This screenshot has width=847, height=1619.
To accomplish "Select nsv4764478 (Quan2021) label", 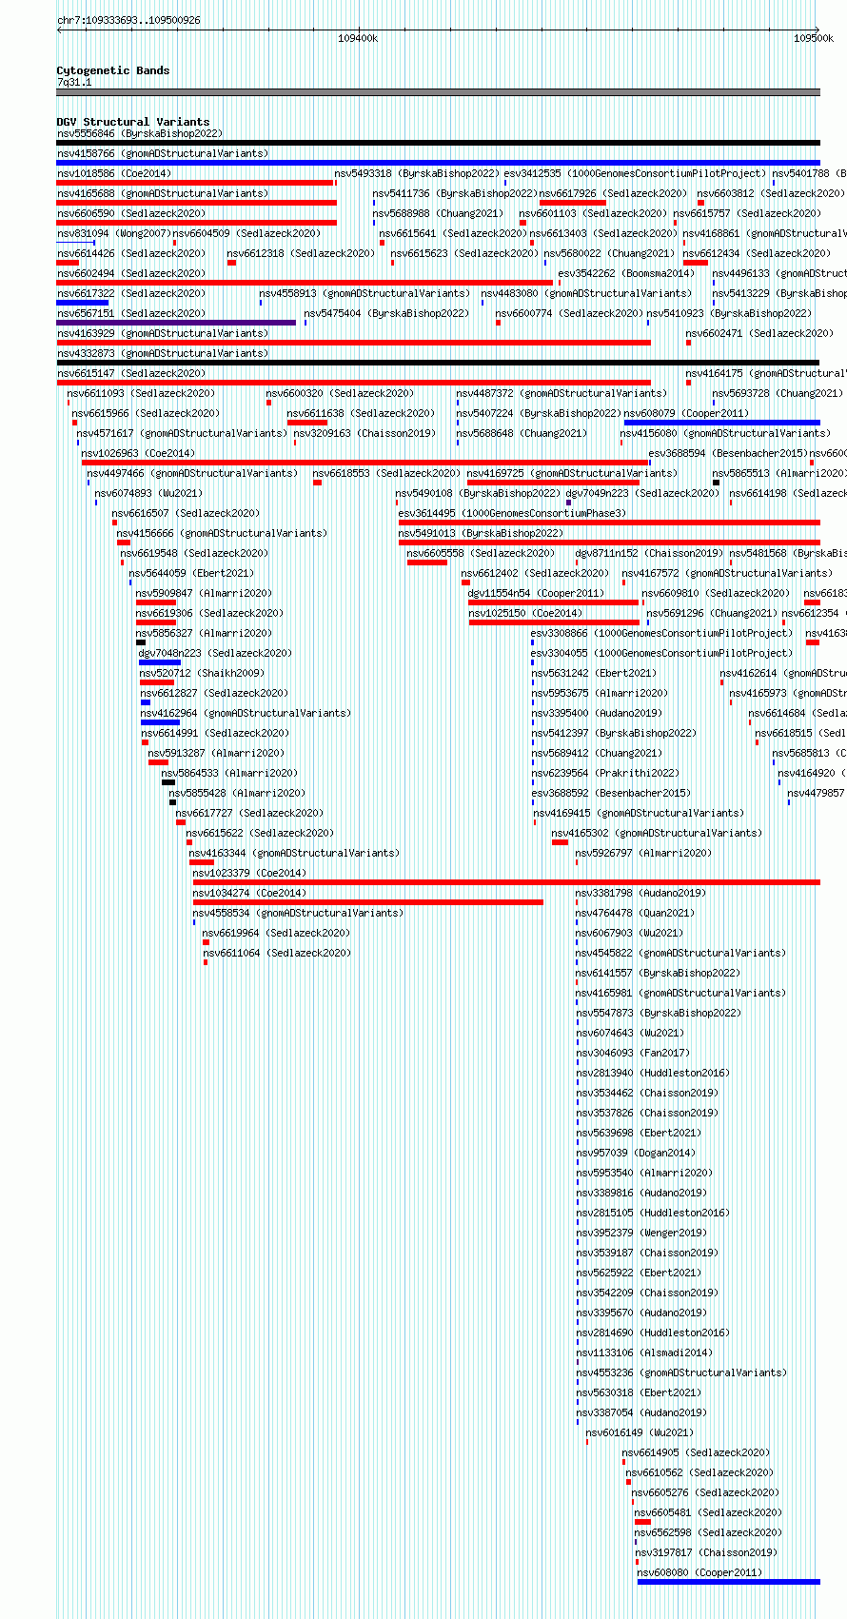I will [x=635, y=914].
